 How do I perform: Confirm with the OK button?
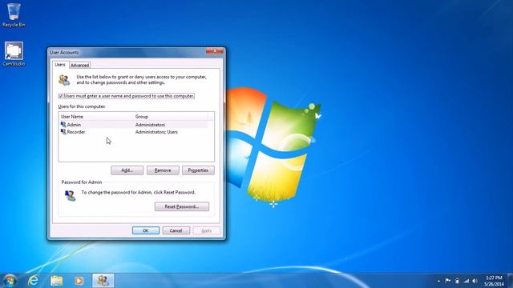click(x=146, y=230)
